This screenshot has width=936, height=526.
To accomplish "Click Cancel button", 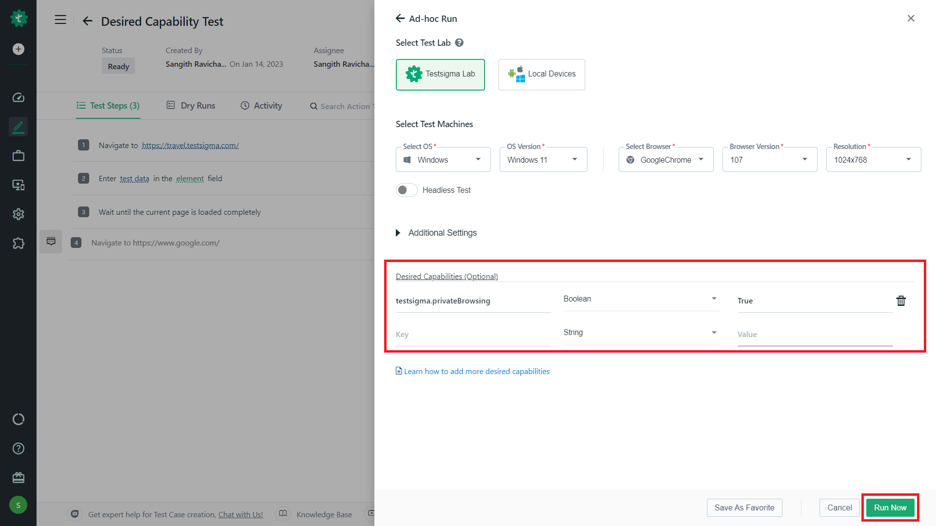I will coord(839,507).
